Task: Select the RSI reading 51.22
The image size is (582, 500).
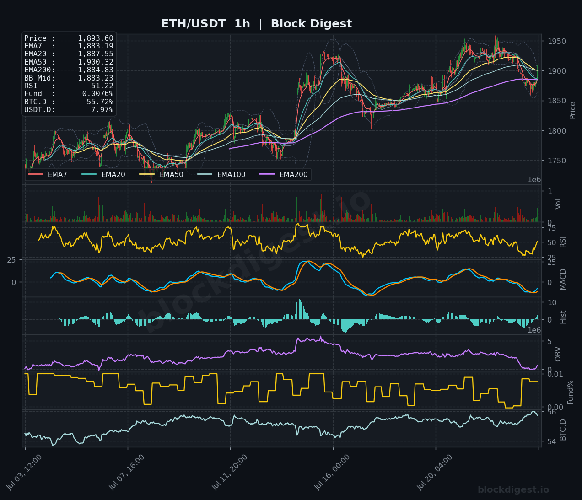Action: tap(102, 86)
